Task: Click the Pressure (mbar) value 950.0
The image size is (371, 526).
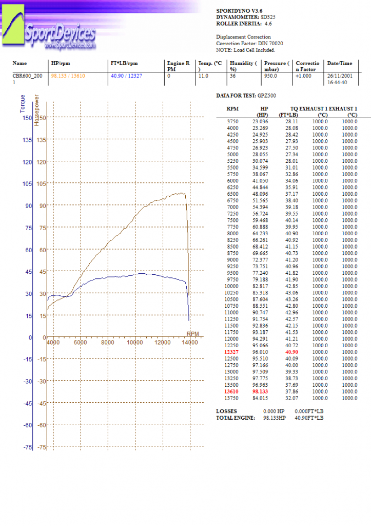Action: (270, 76)
